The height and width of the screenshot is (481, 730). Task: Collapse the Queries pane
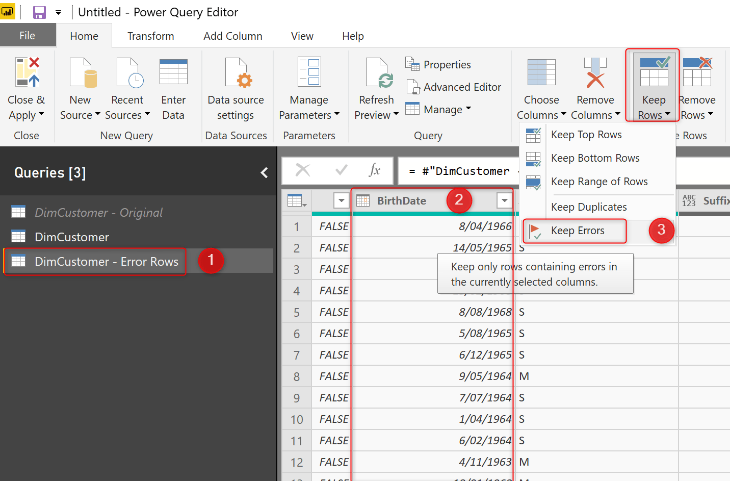point(264,173)
